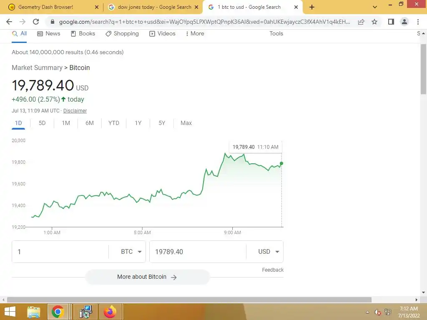427x320 pixels.
Task: Open the Books search results
Action: [x=83, y=33]
